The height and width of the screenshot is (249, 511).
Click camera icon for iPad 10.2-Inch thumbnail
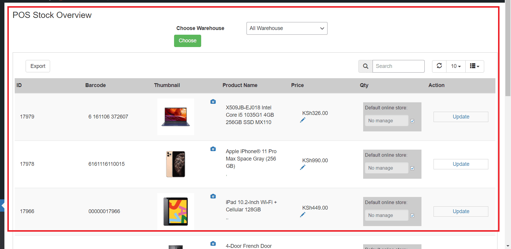[213, 196]
